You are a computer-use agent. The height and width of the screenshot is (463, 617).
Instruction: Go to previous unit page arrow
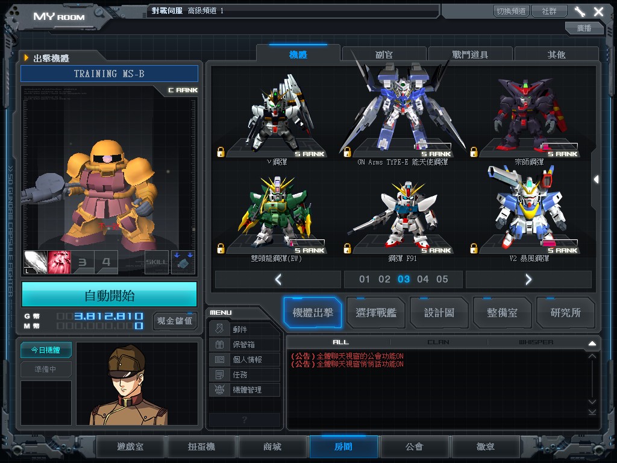(278, 279)
